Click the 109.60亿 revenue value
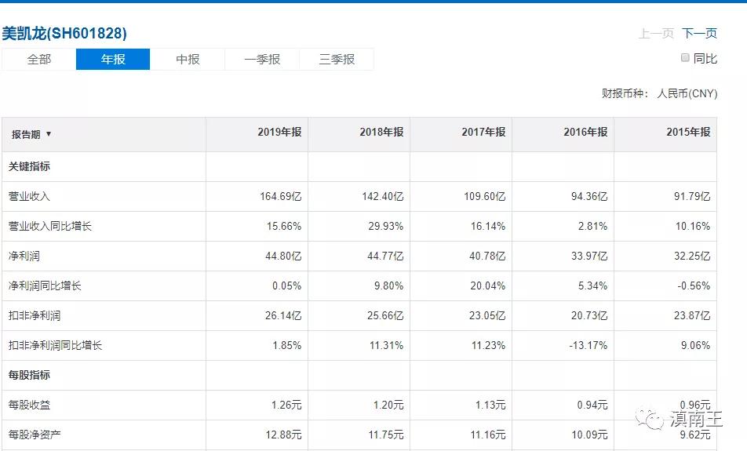The width and height of the screenshot is (747, 451). (x=484, y=196)
